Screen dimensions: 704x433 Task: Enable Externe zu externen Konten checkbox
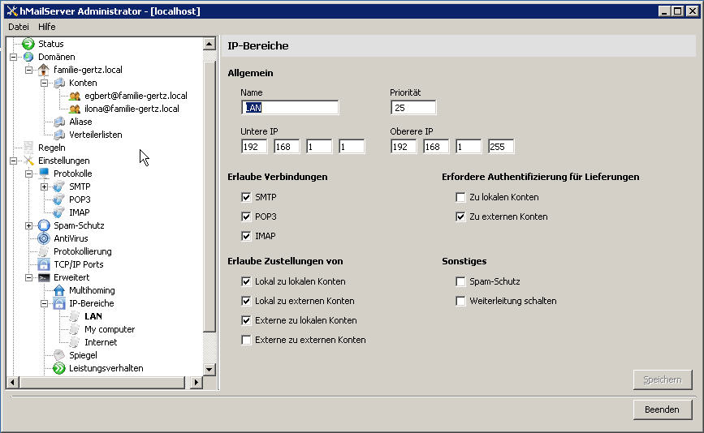coord(246,340)
